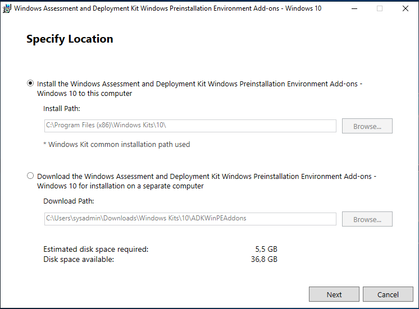
Task: Click the window title bar text
Action: click(167, 8)
